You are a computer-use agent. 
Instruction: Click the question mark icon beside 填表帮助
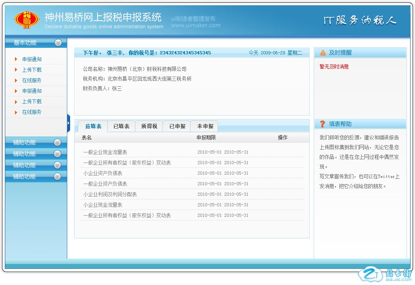pos(323,124)
